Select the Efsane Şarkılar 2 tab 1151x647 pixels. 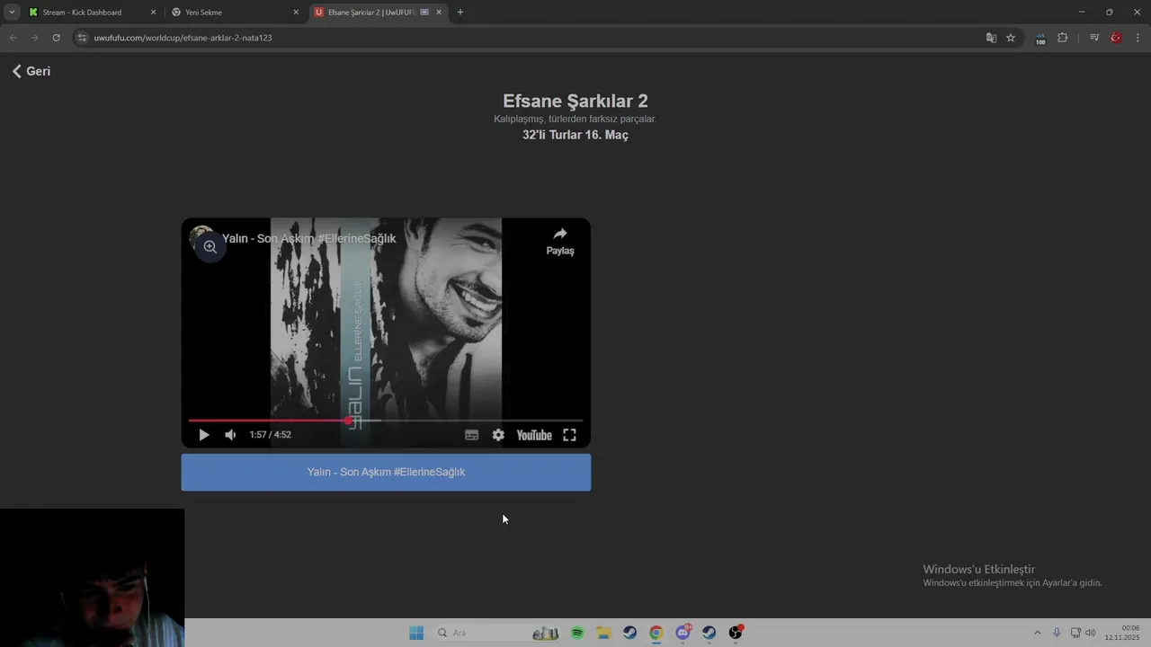point(370,13)
